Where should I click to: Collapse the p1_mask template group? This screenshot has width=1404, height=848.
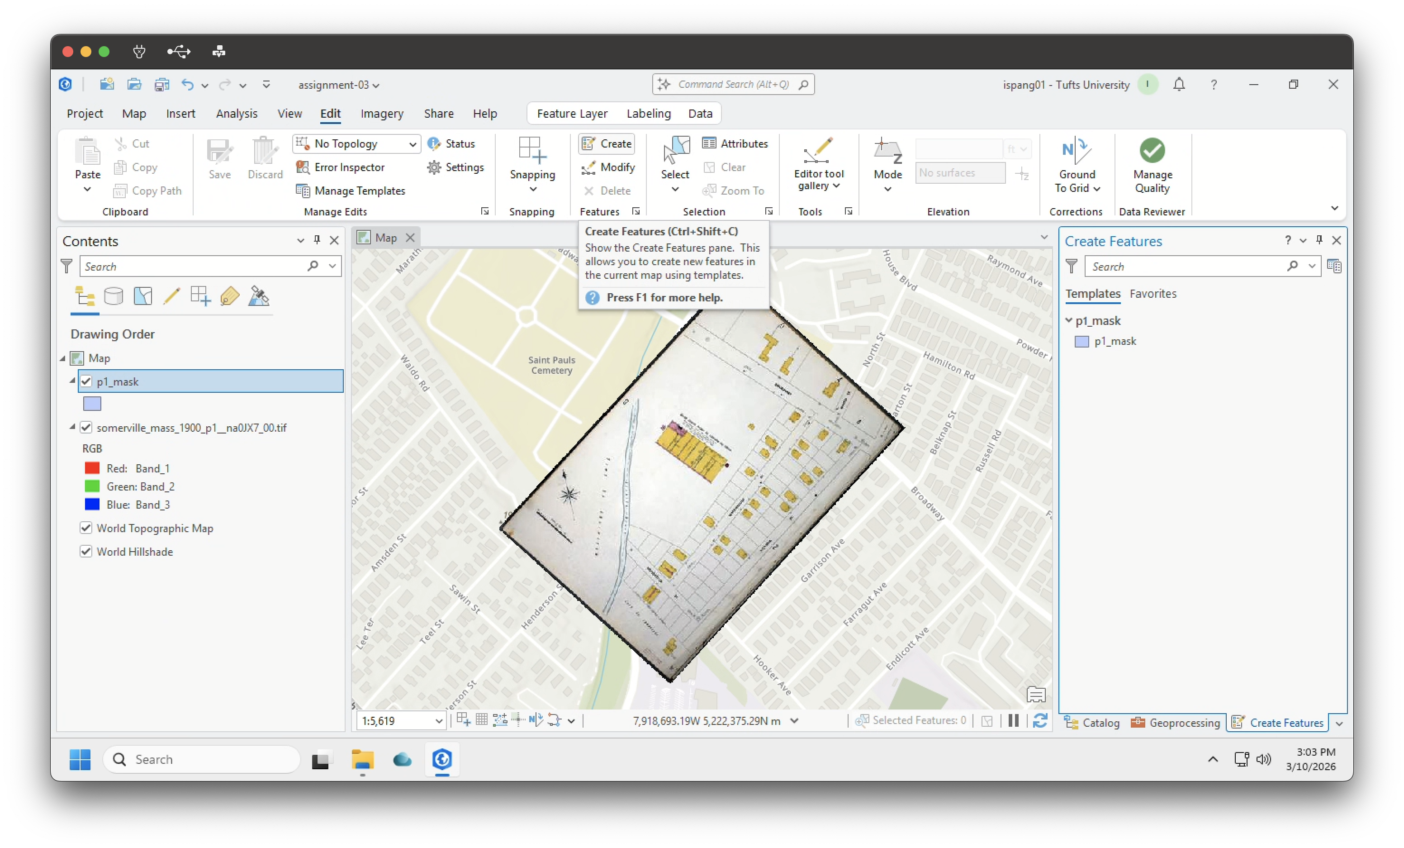click(1069, 321)
